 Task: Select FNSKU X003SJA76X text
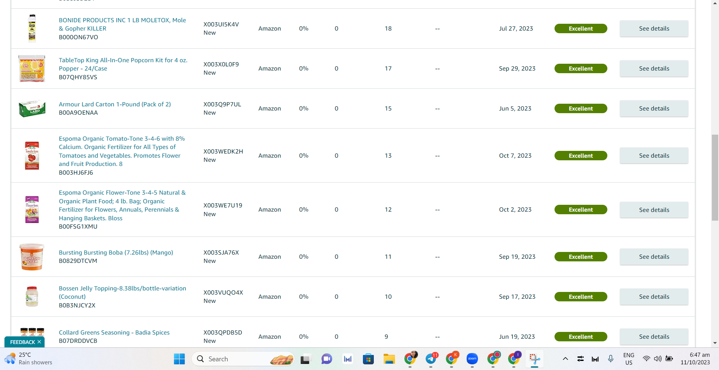click(221, 252)
